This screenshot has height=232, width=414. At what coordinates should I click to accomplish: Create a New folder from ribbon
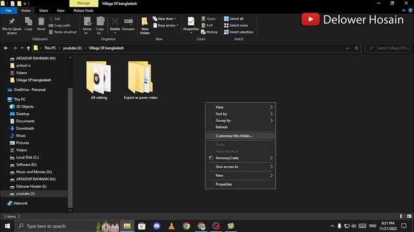point(145,26)
